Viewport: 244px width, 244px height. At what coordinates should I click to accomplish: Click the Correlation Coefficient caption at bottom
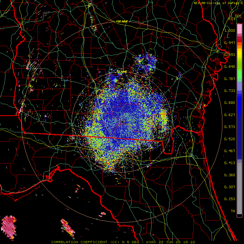click(x=123, y=242)
